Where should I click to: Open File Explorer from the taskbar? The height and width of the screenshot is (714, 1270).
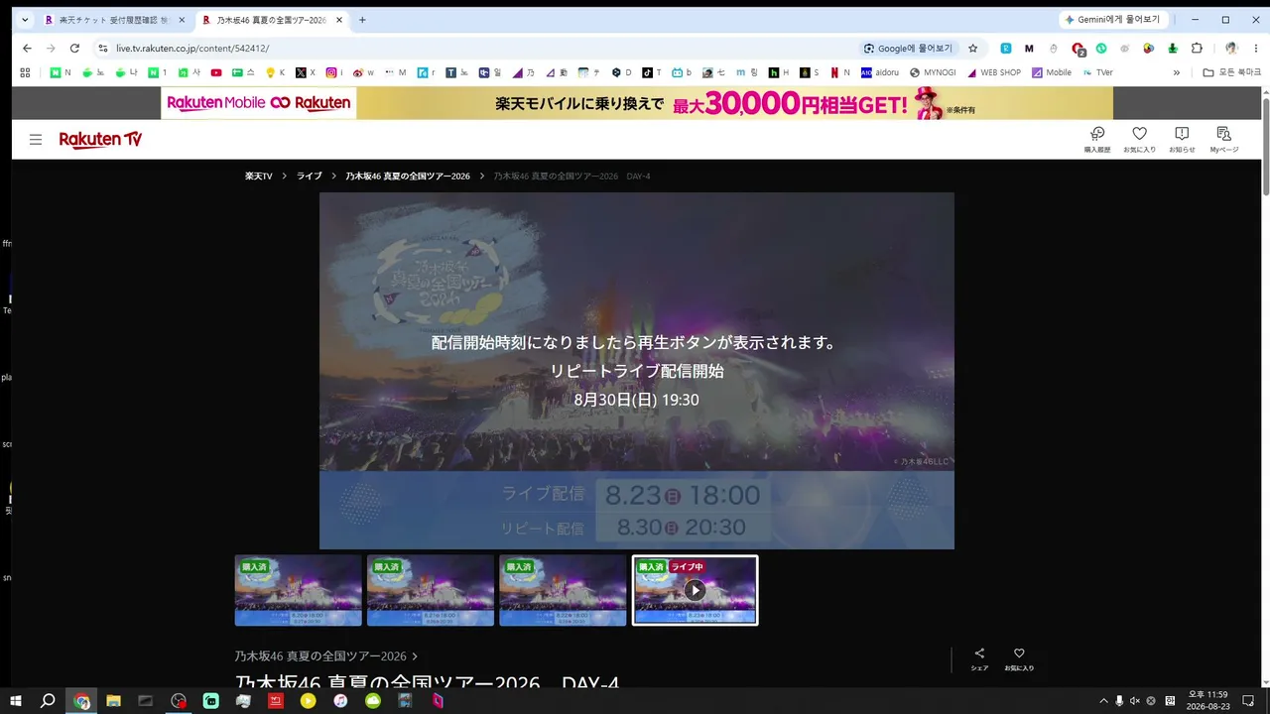tap(113, 701)
